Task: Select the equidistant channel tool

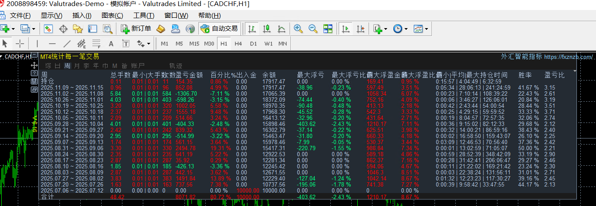Action: click(x=82, y=43)
